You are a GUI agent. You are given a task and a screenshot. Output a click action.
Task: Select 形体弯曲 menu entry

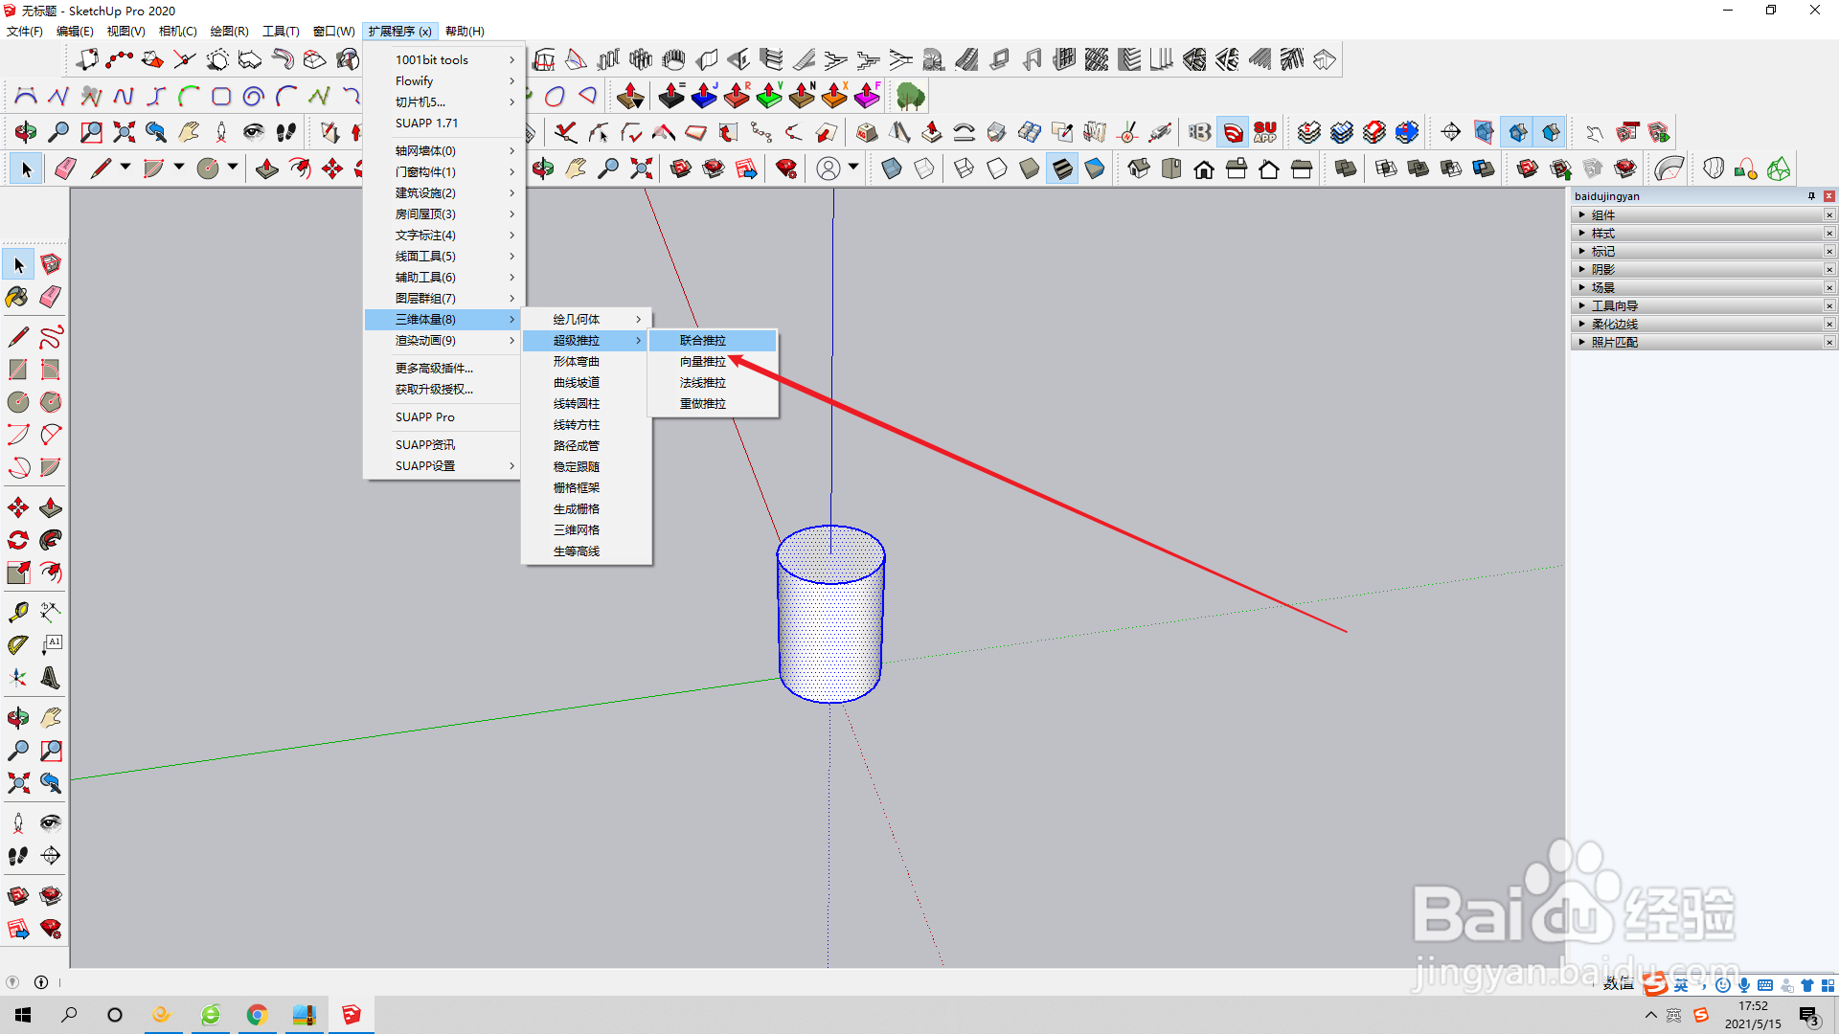pyautogui.click(x=576, y=362)
